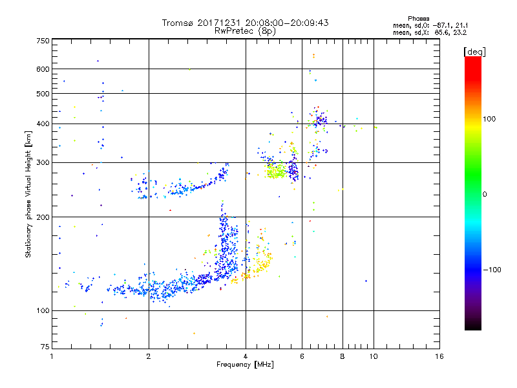Click the blue vertical echo column near 3.5 MHz
The image size is (517, 388).
point(226,246)
